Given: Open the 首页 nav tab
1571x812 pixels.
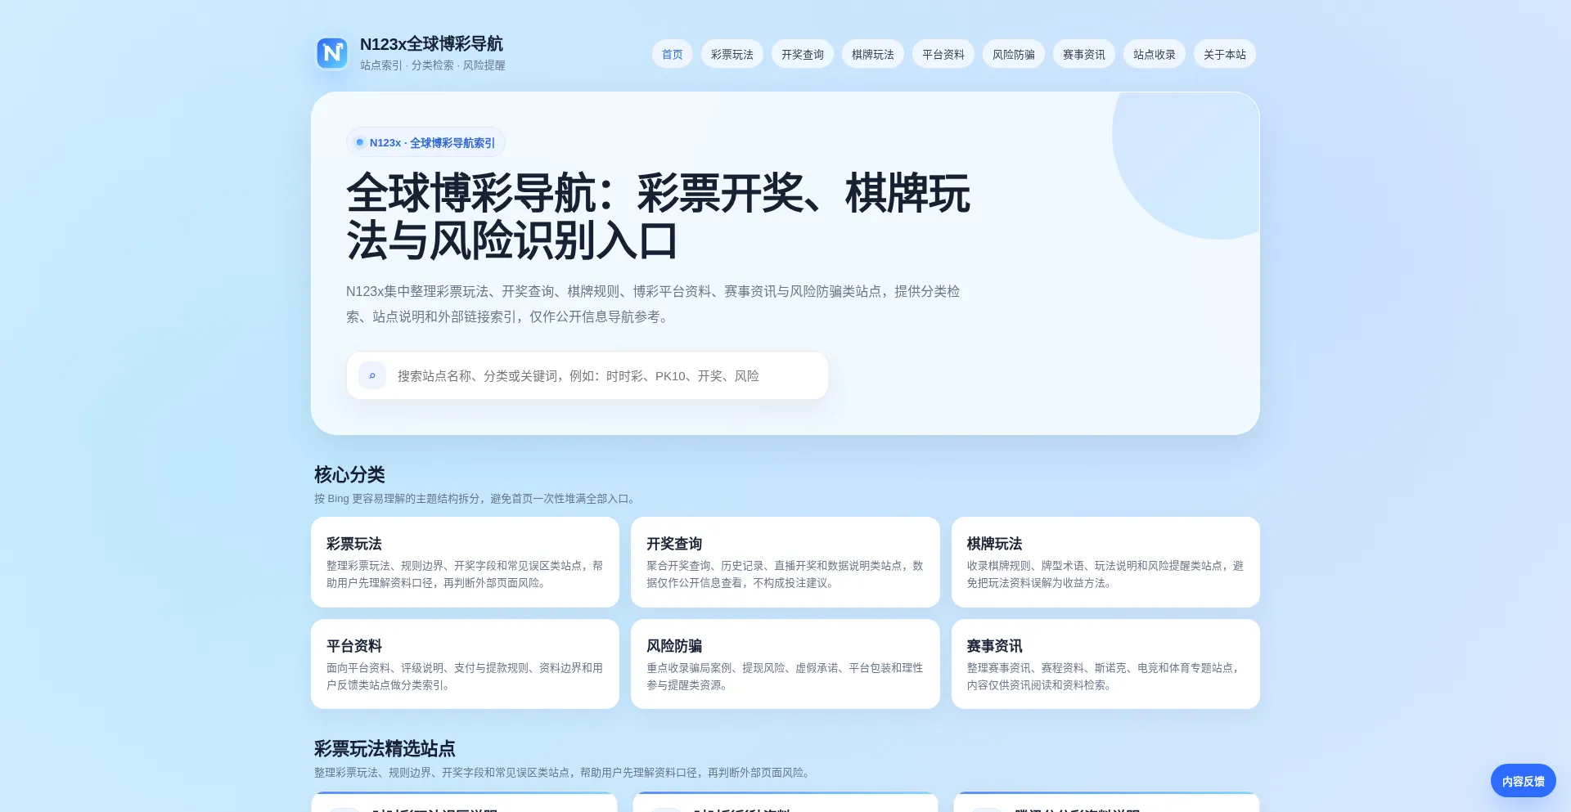Looking at the screenshot, I should tap(673, 54).
